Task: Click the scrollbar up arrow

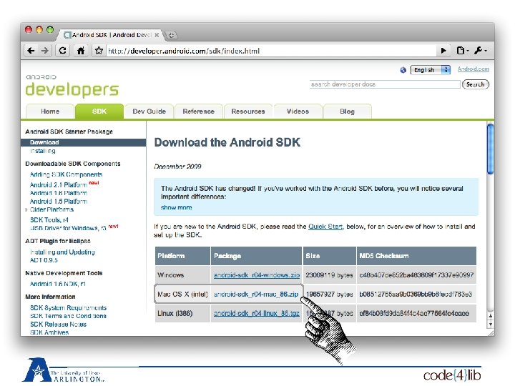Action: (491, 316)
